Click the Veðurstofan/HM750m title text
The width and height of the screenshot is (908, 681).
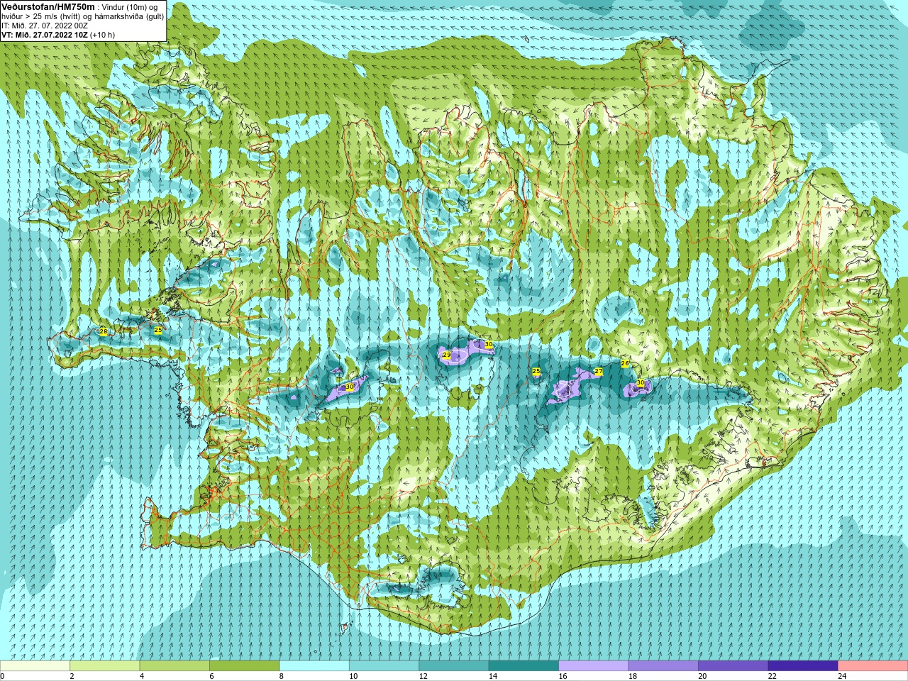(48, 6)
